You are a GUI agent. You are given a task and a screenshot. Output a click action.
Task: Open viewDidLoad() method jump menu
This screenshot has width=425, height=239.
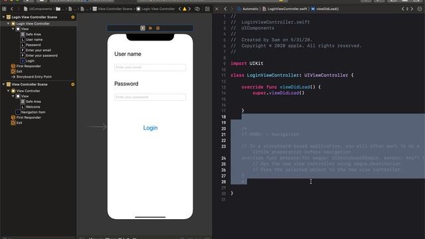pyautogui.click(x=325, y=9)
